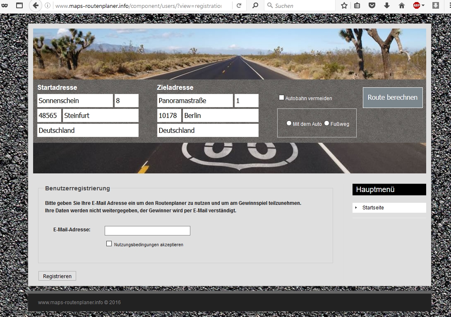Click the Adblock Plus ABP icon
Viewport: 451px width, 317px height.
417,5
